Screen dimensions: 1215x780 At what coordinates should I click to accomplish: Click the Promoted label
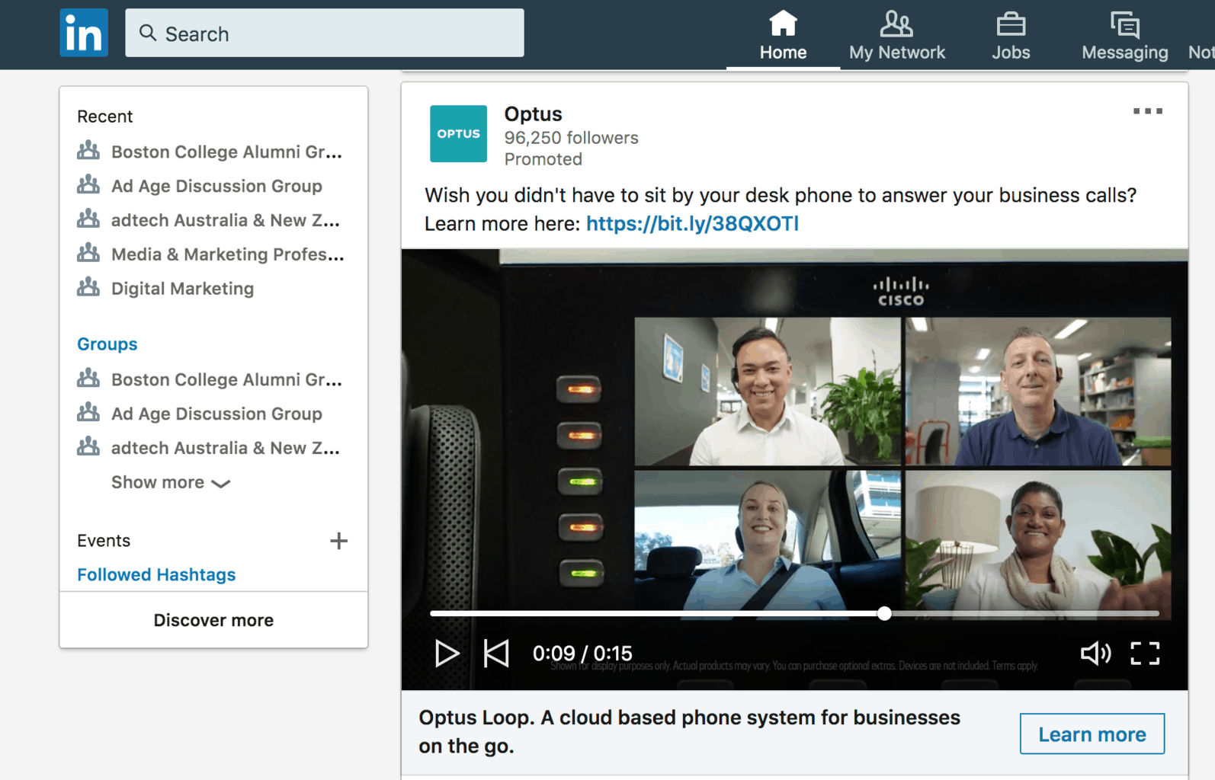pos(543,159)
